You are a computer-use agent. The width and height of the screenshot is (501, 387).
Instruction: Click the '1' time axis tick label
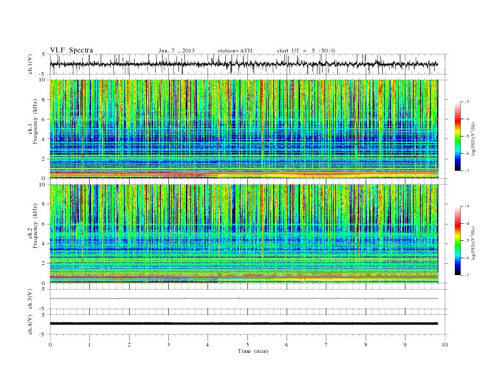point(89,345)
